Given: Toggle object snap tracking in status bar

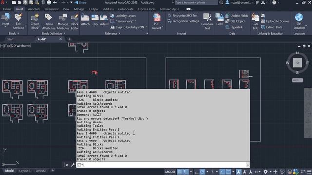Looking at the screenshot, I should click(222, 172).
